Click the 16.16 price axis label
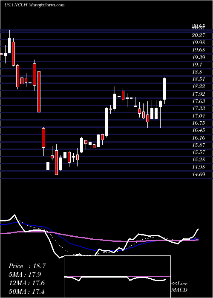Screen dimensions: 213x298 199,138
